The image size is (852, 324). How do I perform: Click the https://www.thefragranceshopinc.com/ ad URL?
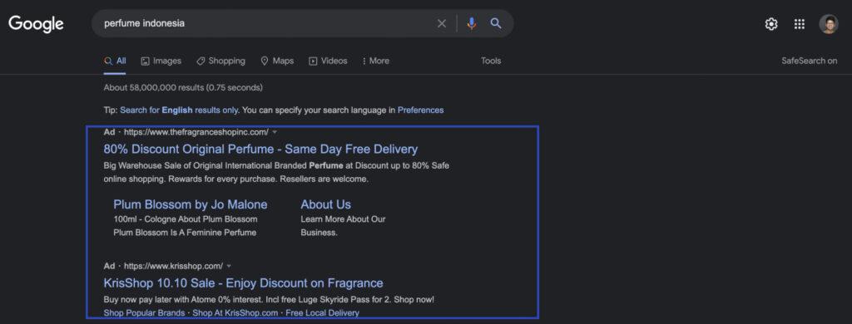click(196, 132)
